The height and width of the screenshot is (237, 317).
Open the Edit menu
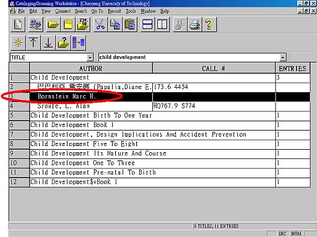(33, 11)
